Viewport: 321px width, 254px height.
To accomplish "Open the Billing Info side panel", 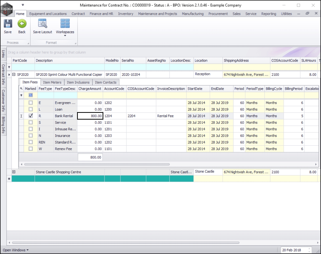I will point(3,125).
